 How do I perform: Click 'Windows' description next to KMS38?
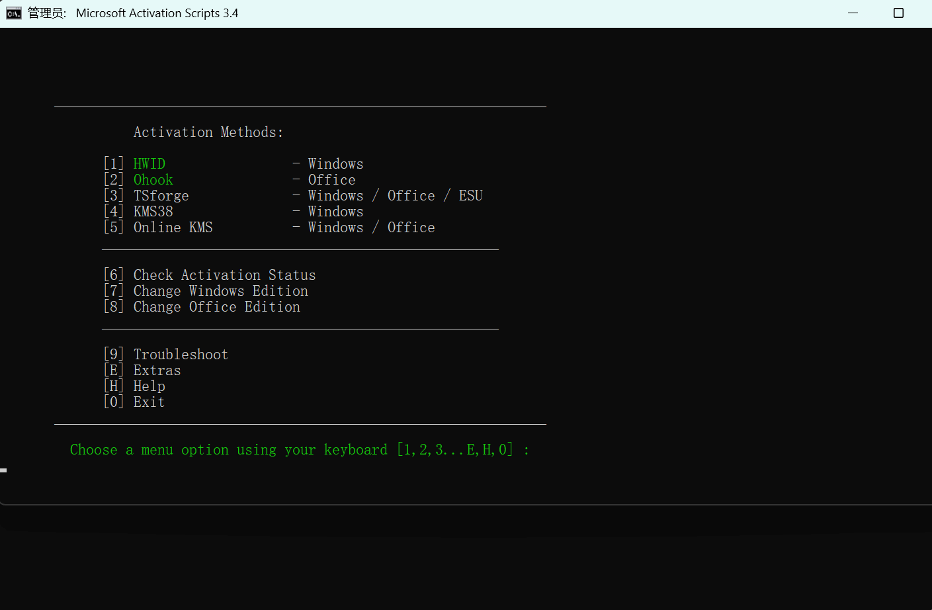(336, 211)
